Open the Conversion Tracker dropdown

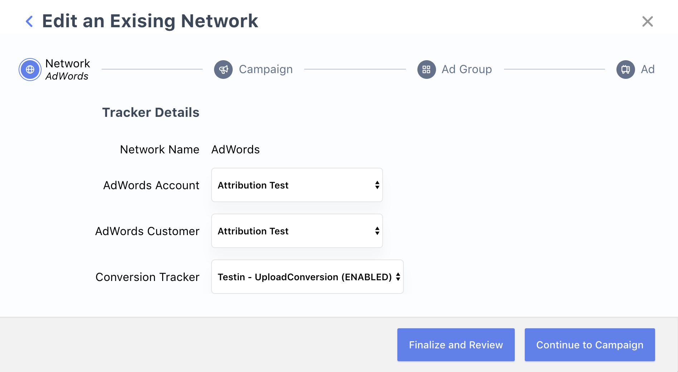(307, 277)
